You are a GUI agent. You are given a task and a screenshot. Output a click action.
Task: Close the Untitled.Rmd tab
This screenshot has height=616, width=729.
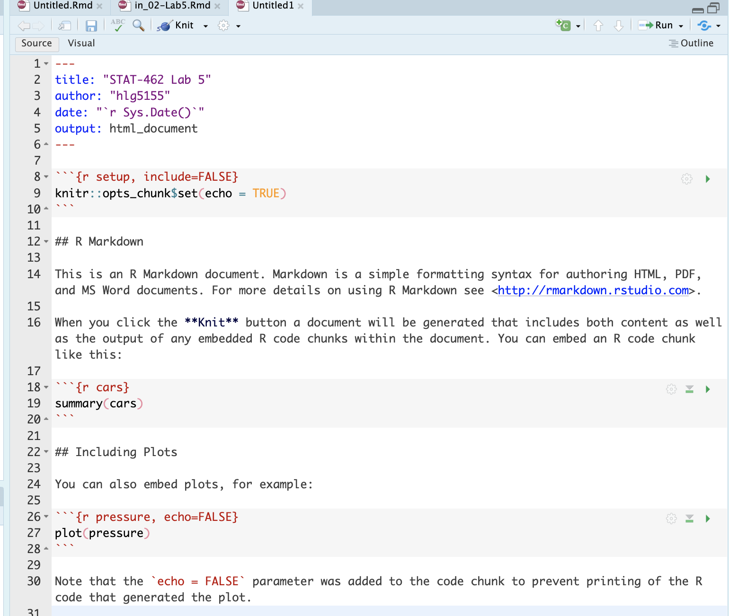(99, 6)
